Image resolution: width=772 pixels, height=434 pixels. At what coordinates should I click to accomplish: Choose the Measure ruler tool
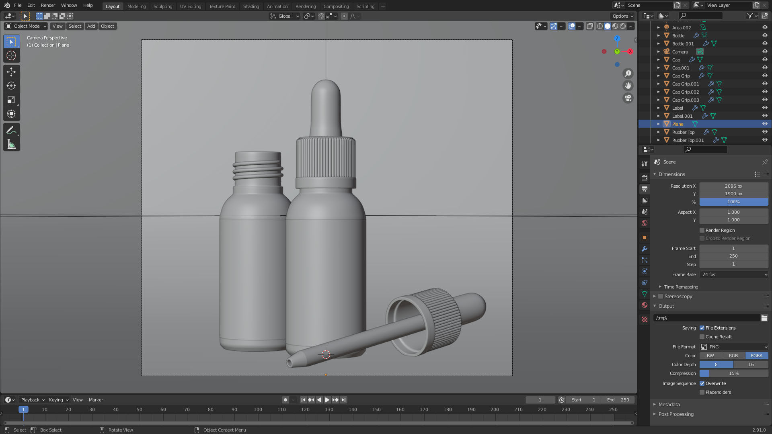[11, 144]
